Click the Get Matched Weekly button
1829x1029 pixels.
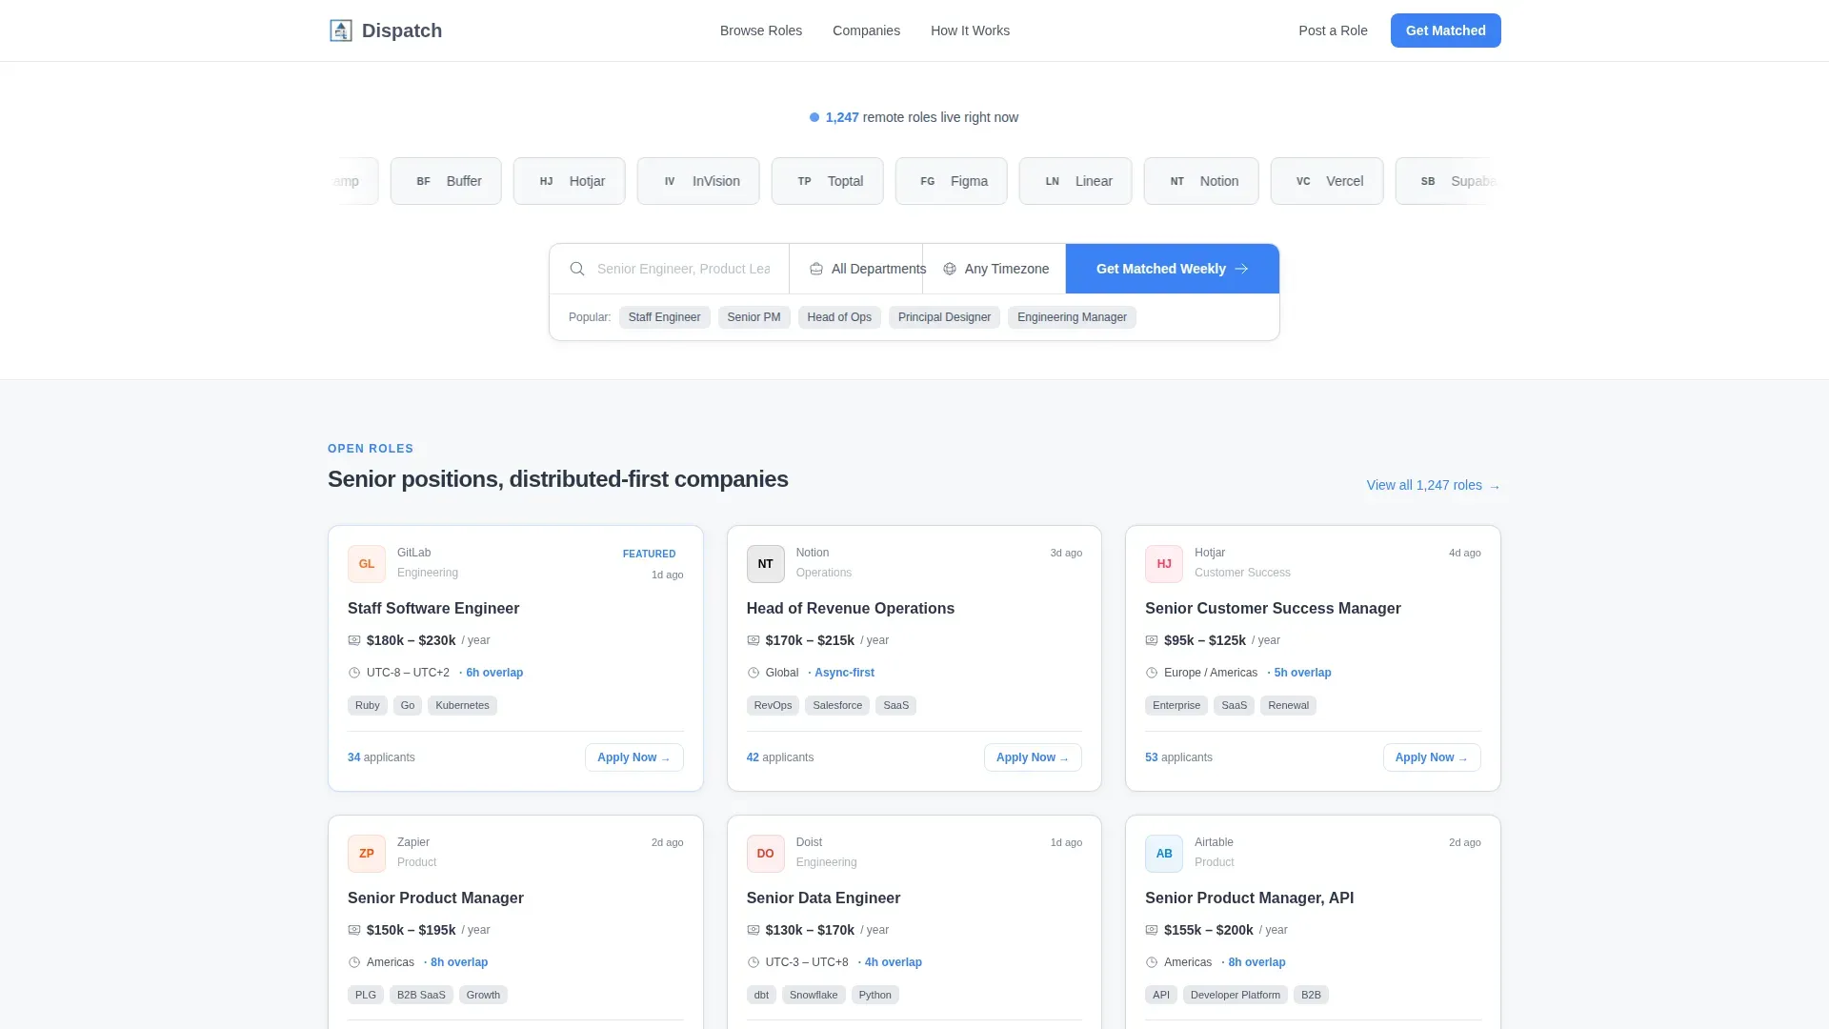pos(1173,269)
